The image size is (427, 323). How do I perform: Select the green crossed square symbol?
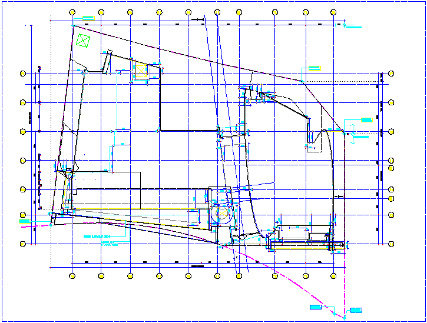(x=83, y=41)
